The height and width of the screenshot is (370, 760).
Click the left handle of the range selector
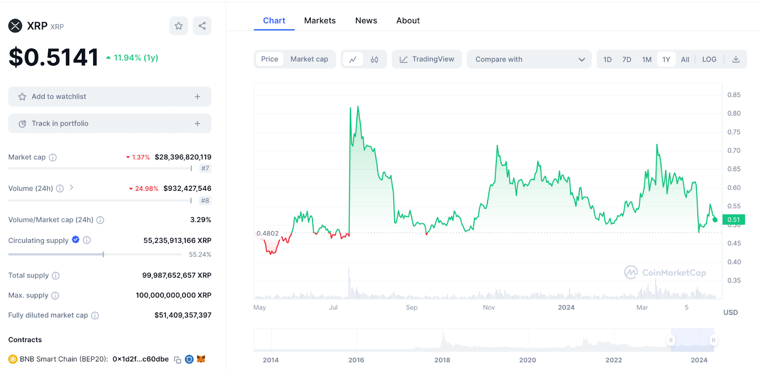[x=671, y=340]
